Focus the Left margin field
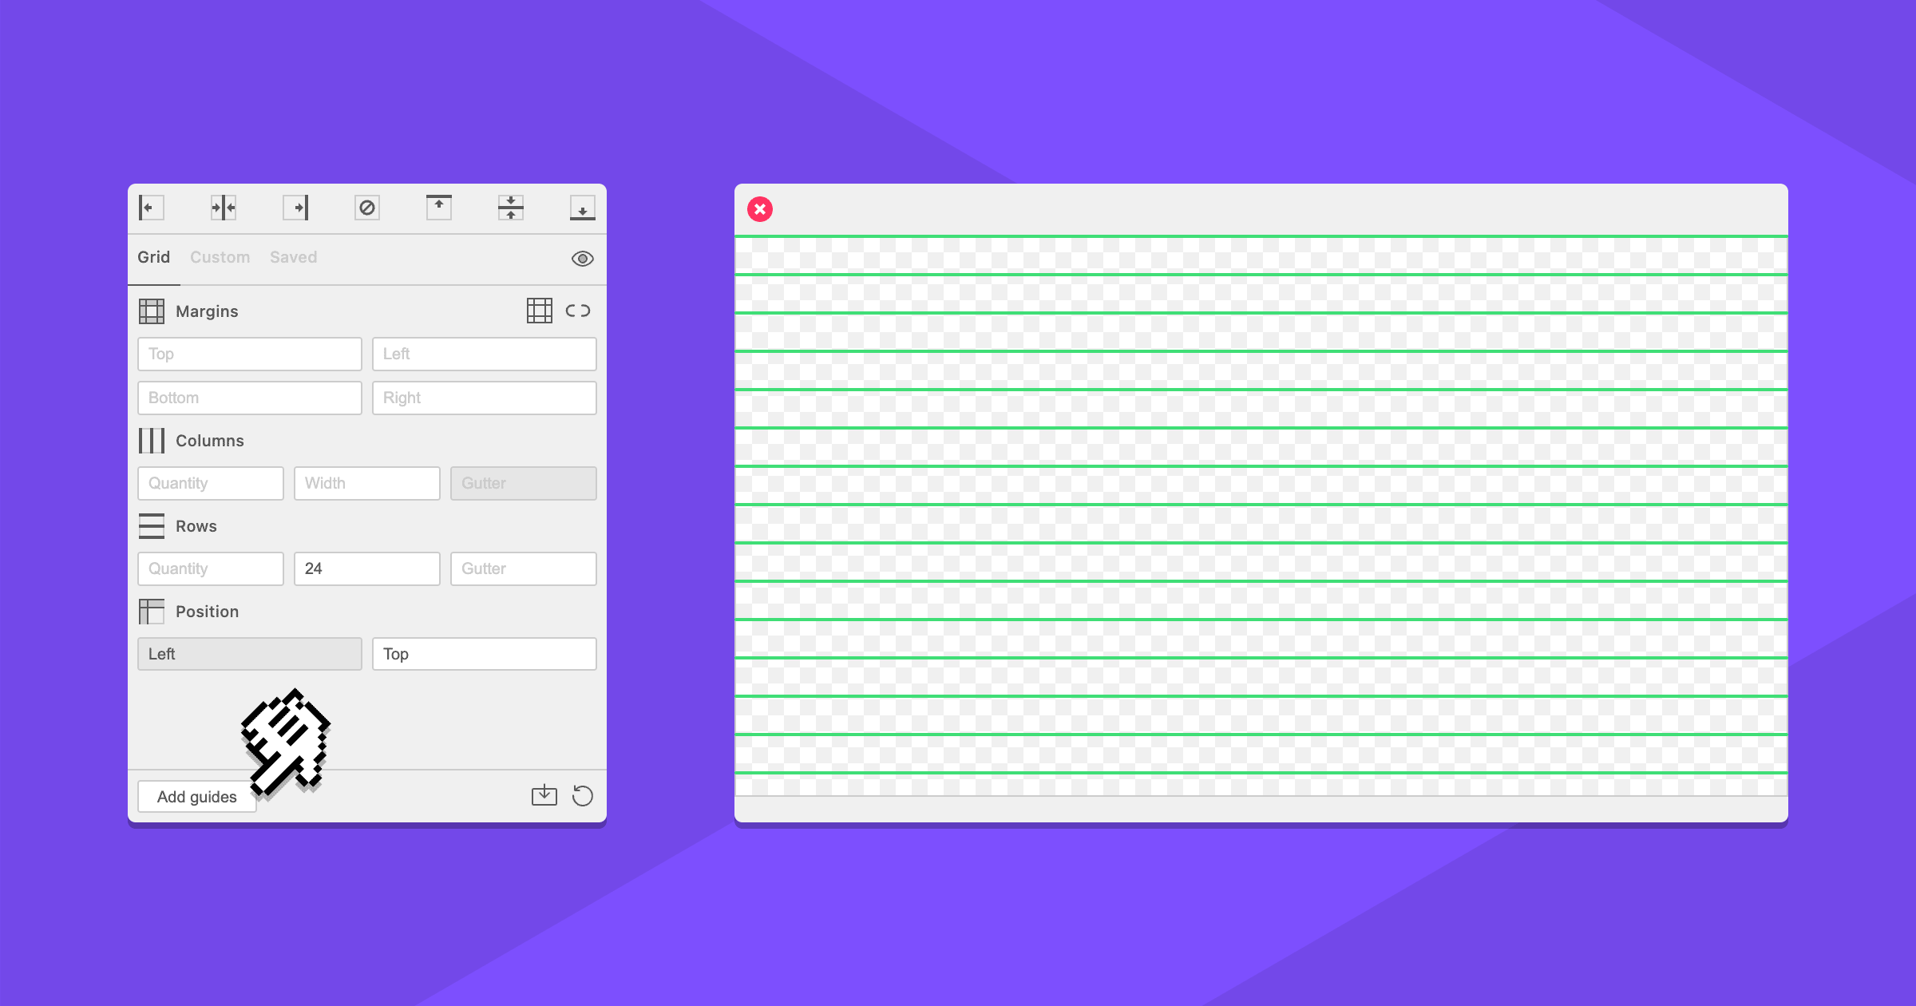Screen dimensions: 1916x1006 (x=485, y=354)
